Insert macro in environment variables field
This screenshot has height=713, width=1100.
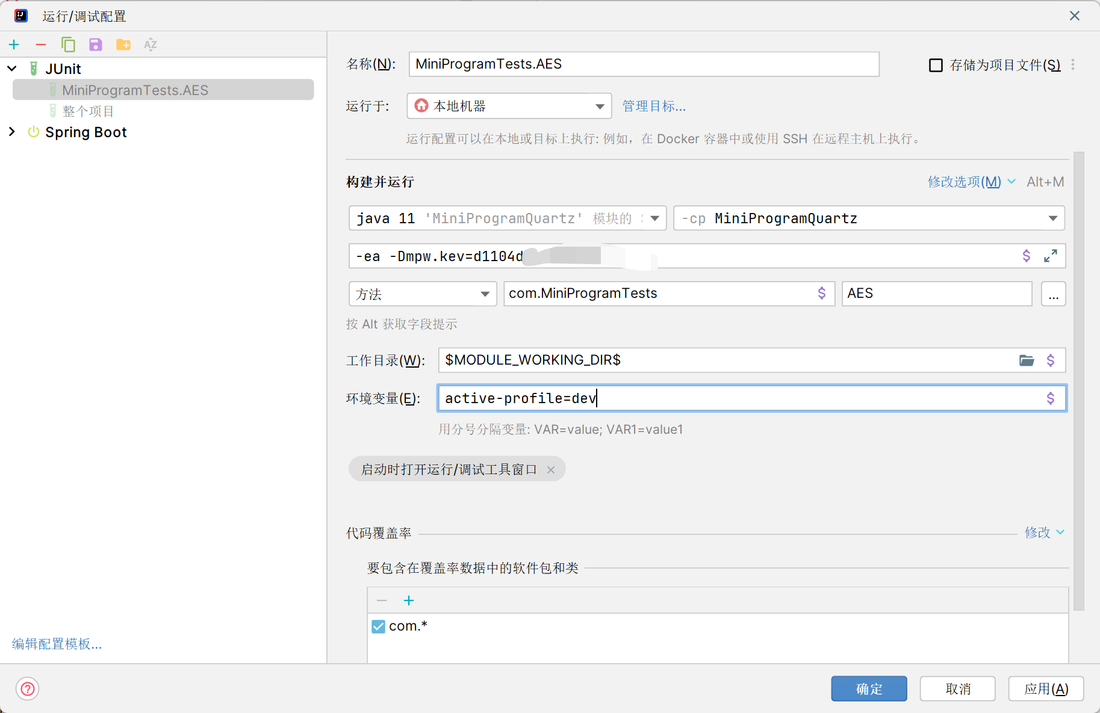[x=1051, y=398]
